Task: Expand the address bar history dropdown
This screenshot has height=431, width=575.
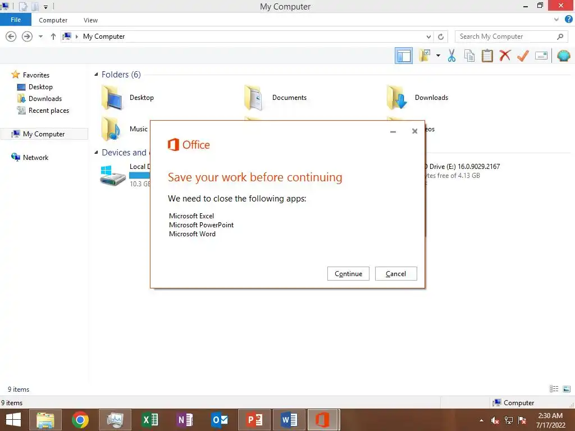Action: [428, 36]
